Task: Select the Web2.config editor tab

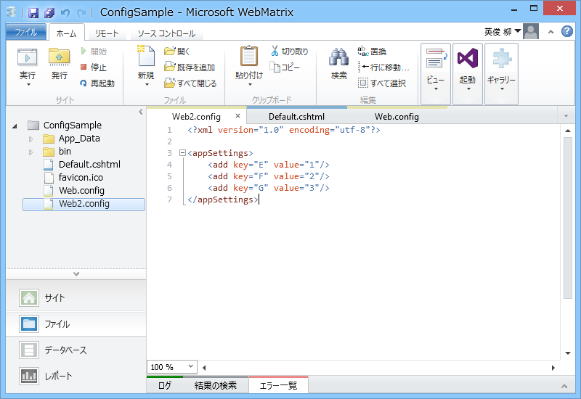Action: pos(196,117)
